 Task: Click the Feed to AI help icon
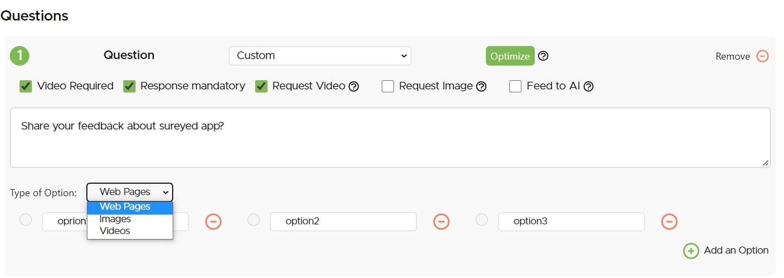click(x=588, y=86)
